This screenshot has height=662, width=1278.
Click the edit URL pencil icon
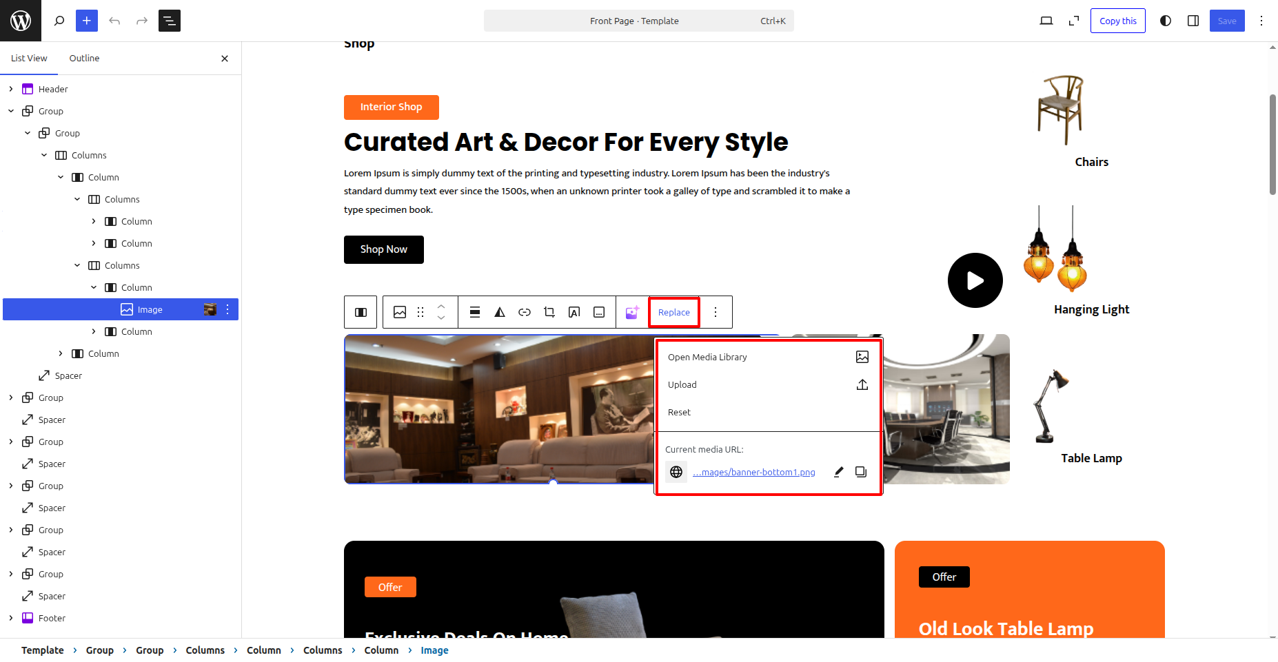pyautogui.click(x=838, y=472)
